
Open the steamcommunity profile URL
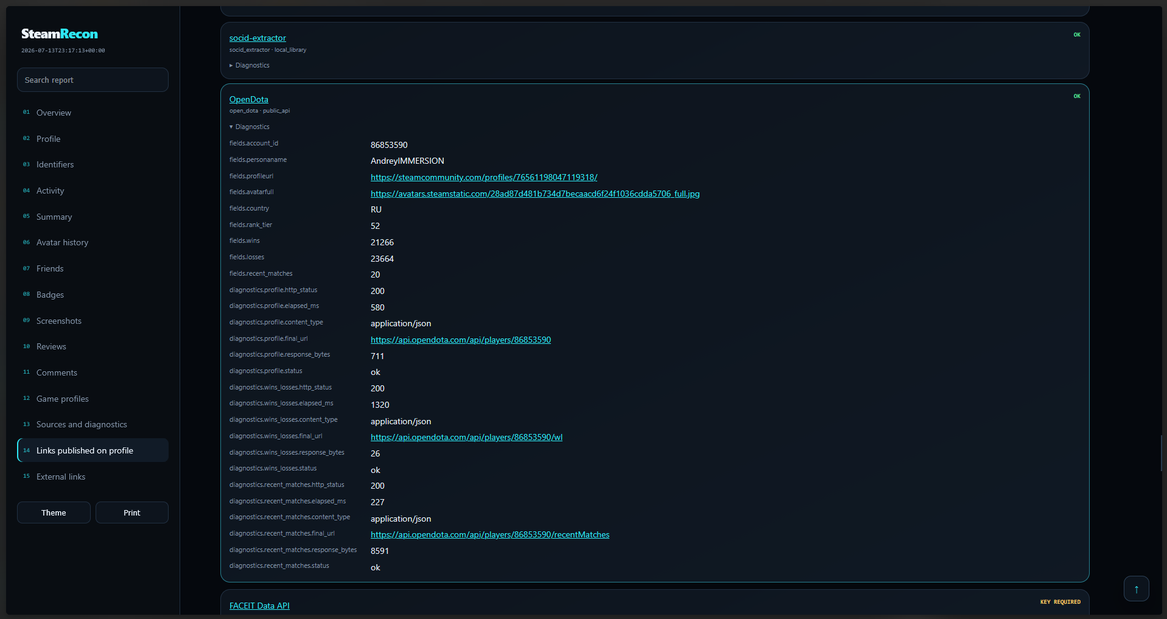click(484, 177)
